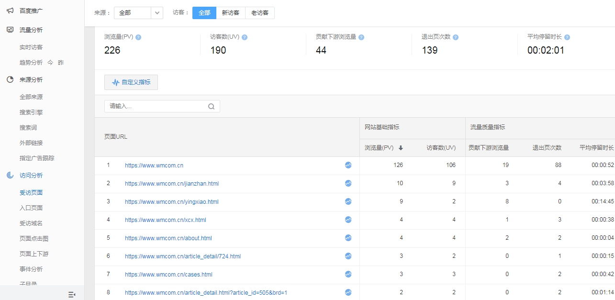Select the 新访客 visitor filter
This screenshot has width=615, height=300.
click(231, 13)
